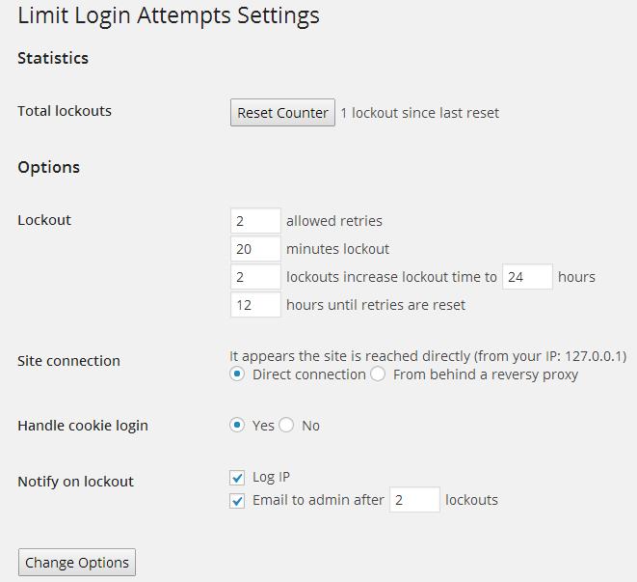Click the Direct connection label
637x582 pixels.
308,374
